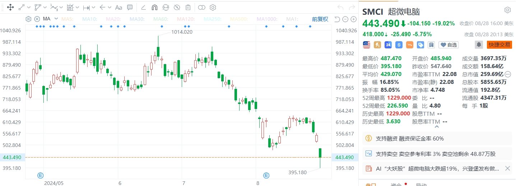Open the 前复权 adjustment mode selector
This screenshot has width=516, height=186.
[x=320, y=19]
